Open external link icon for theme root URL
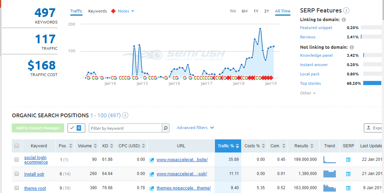The width and height of the screenshot is (384, 193). (x=152, y=189)
